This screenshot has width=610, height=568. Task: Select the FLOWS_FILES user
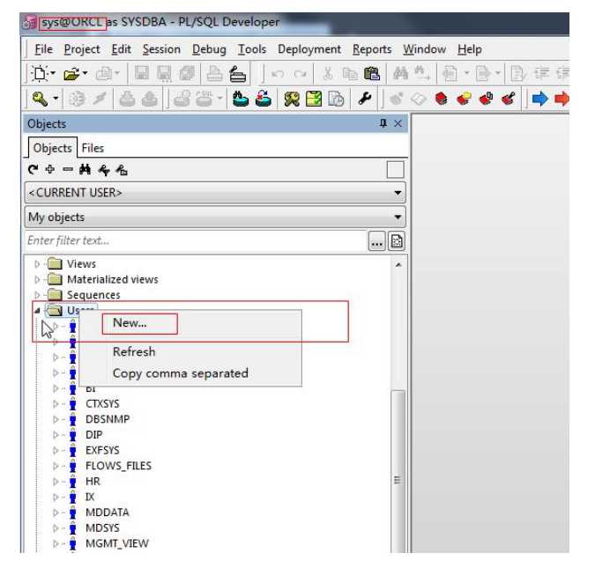tap(118, 466)
